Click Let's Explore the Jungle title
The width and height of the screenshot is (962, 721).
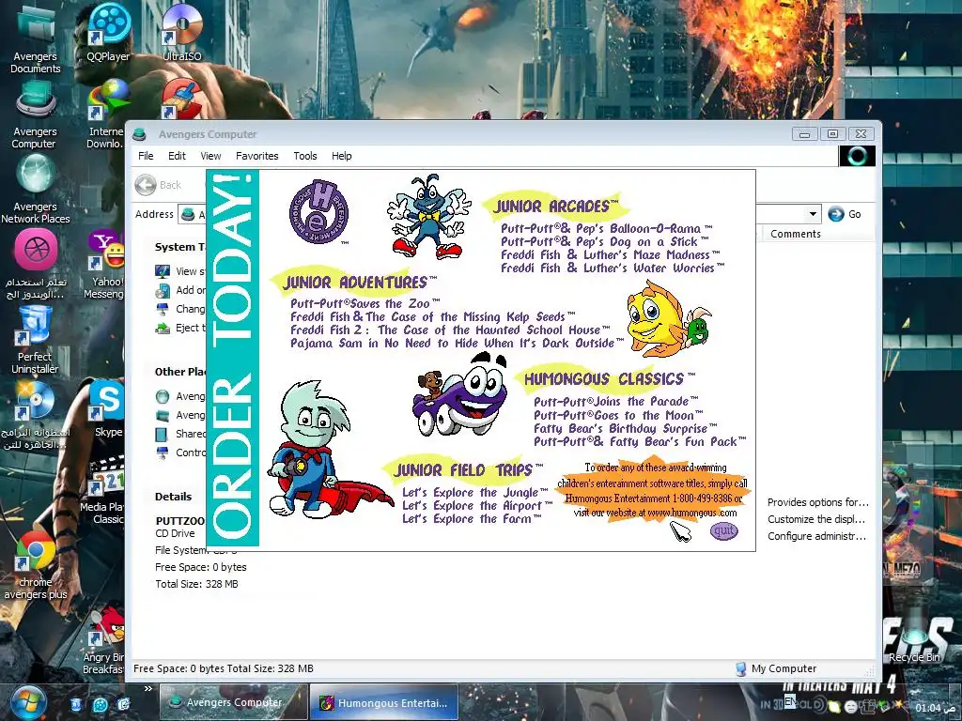[x=475, y=492]
